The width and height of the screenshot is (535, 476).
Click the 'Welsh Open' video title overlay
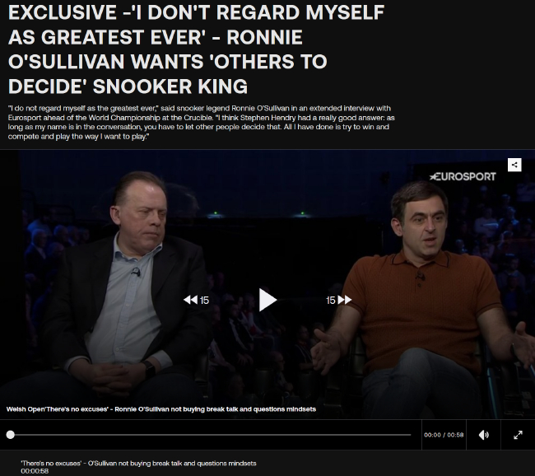click(x=161, y=409)
